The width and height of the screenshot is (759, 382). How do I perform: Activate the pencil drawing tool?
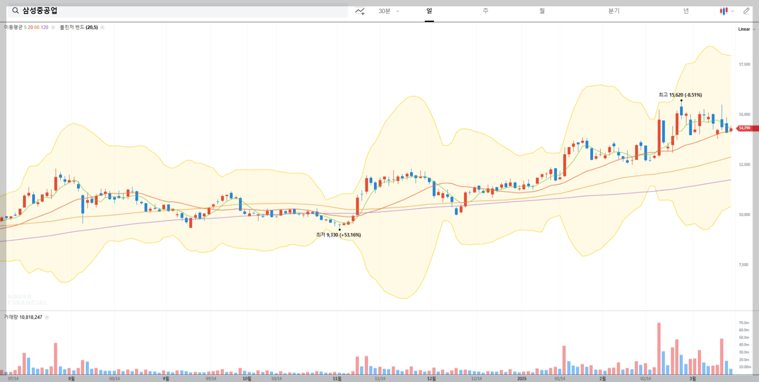746,11
